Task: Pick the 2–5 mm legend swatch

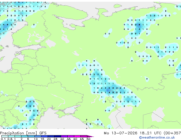Action: pos(25,136)
